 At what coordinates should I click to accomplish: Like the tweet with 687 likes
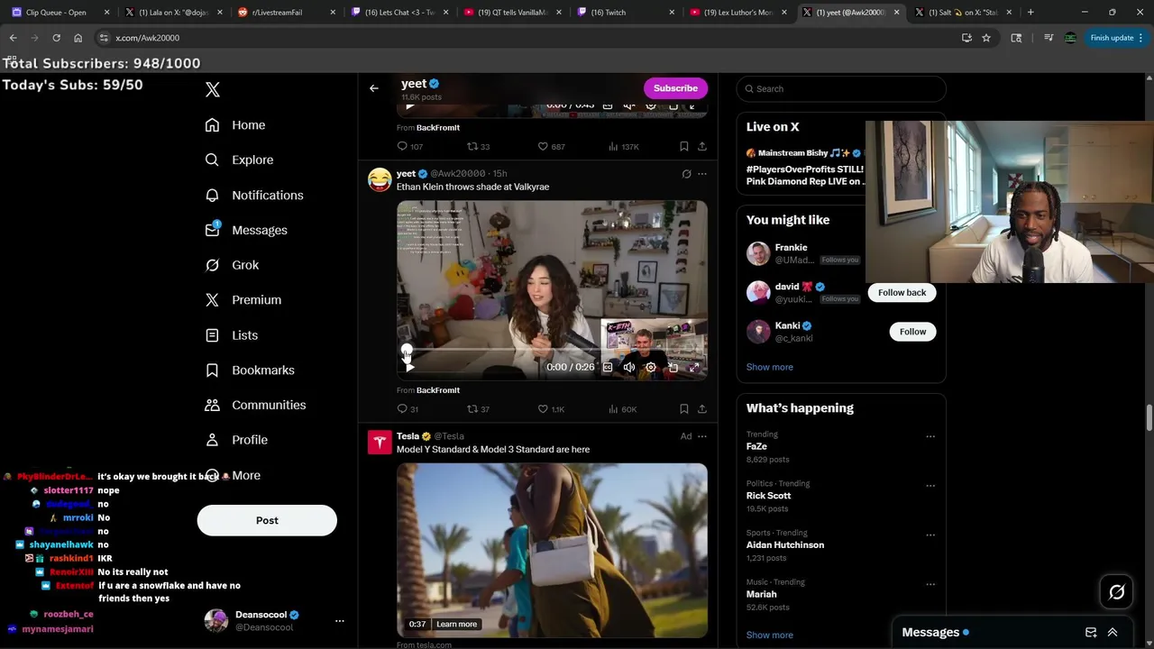pyautogui.click(x=551, y=146)
